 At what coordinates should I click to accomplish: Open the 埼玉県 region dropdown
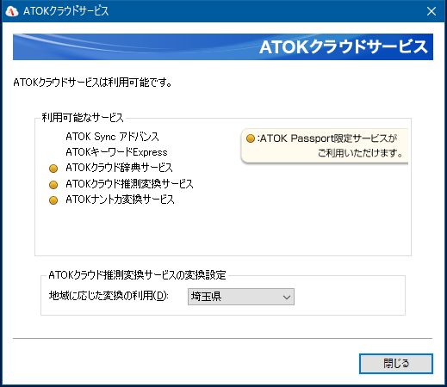[x=241, y=297]
